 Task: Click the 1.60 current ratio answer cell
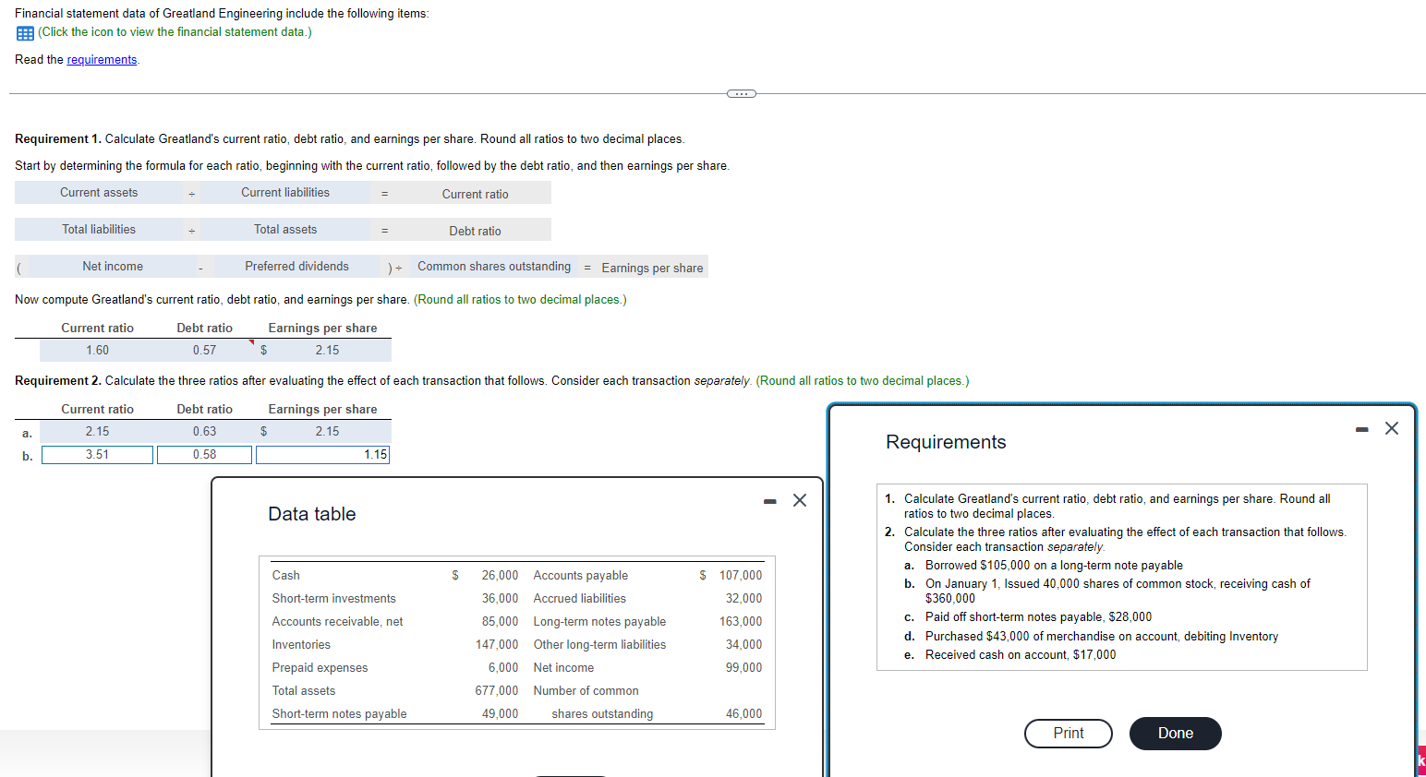97,350
